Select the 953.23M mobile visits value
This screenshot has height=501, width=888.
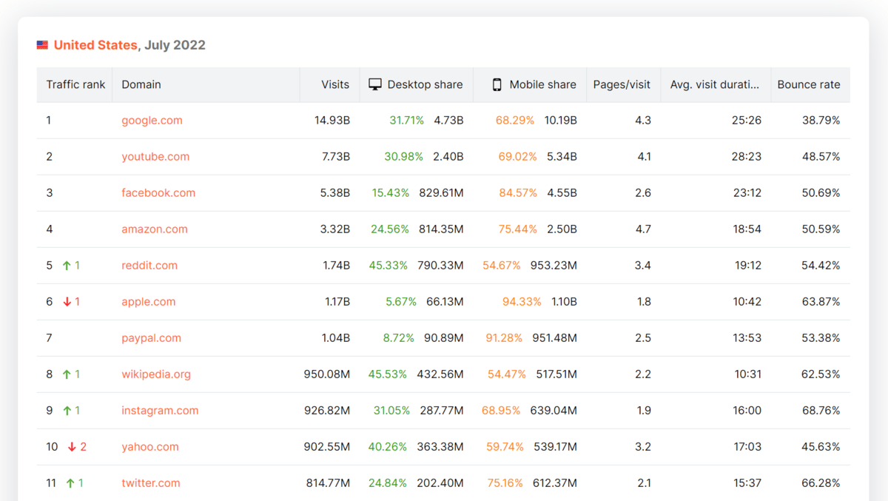coord(554,265)
